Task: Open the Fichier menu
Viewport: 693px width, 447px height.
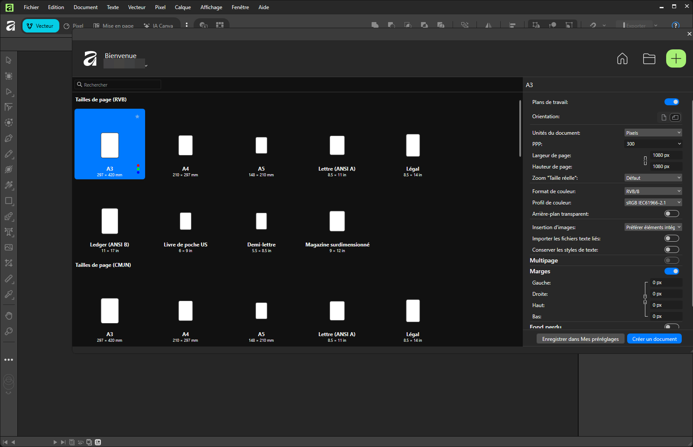Action: coord(31,7)
